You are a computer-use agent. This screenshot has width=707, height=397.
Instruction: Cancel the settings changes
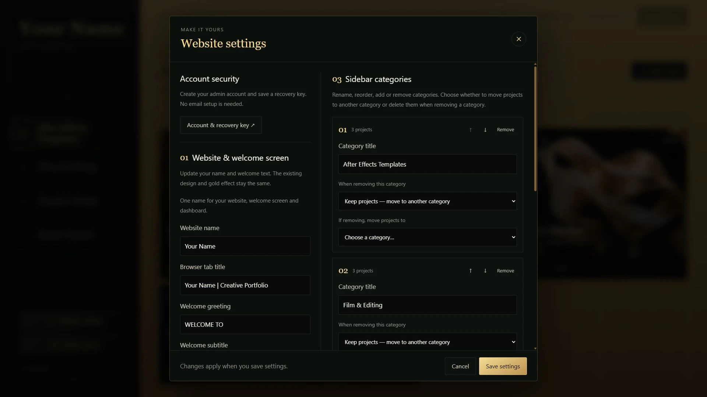(460, 366)
